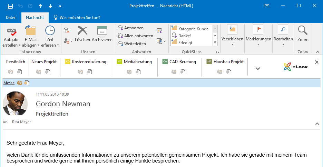
Task: Click the Löschen X icon
Action: 82,30
